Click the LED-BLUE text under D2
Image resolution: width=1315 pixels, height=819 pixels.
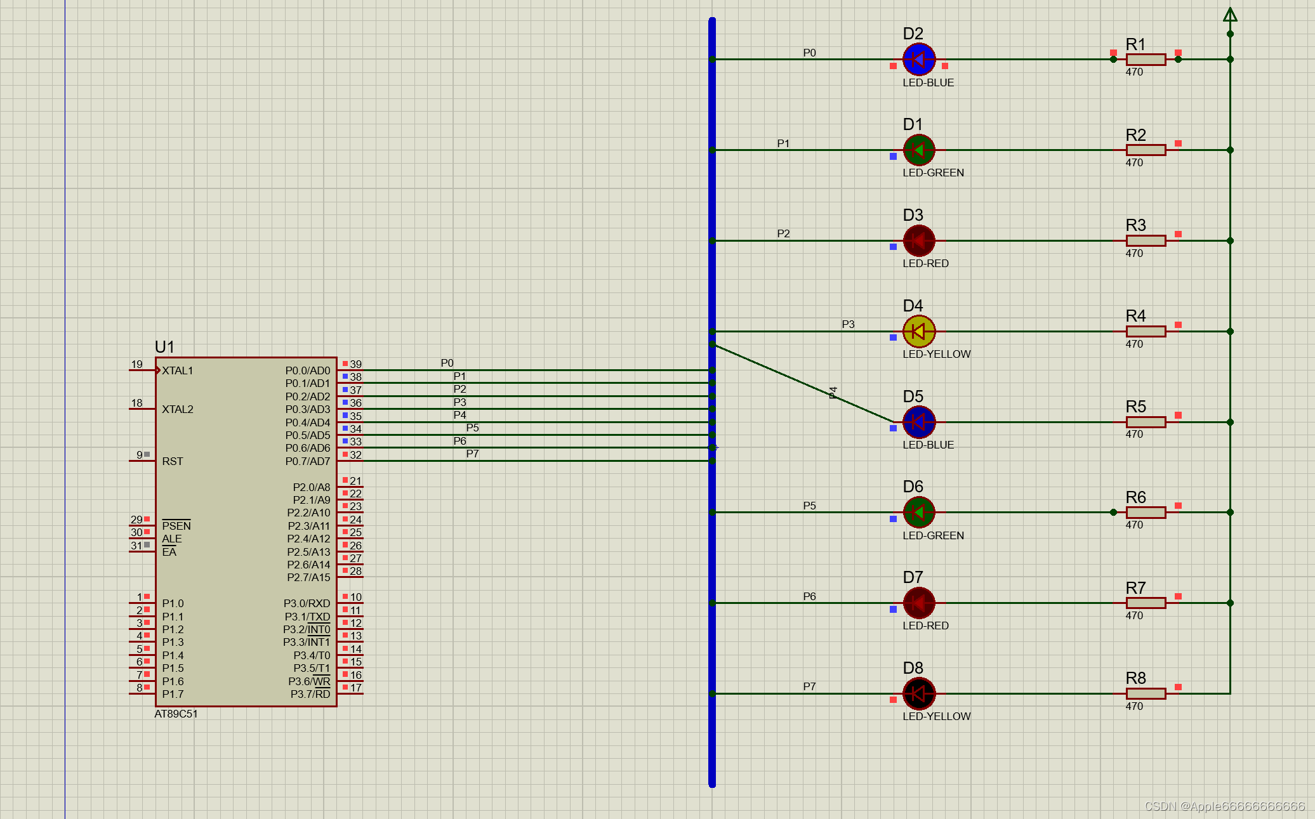(x=928, y=82)
